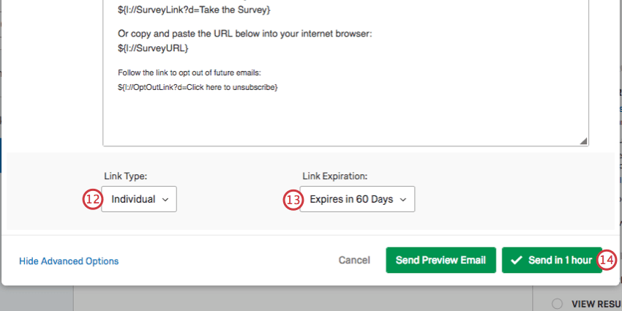Viewport: 622px width, 311px height.
Task: Select the View Results radio button
Action: tap(557, 304)
